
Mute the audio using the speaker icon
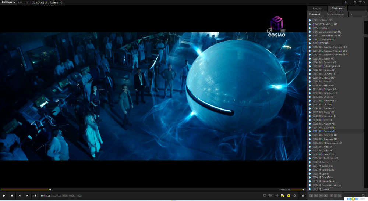click(x=289, y=190)
